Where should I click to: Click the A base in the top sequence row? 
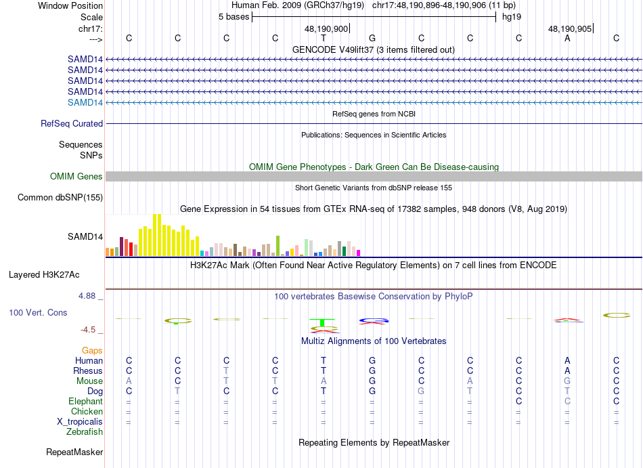[x=567, y=38]
